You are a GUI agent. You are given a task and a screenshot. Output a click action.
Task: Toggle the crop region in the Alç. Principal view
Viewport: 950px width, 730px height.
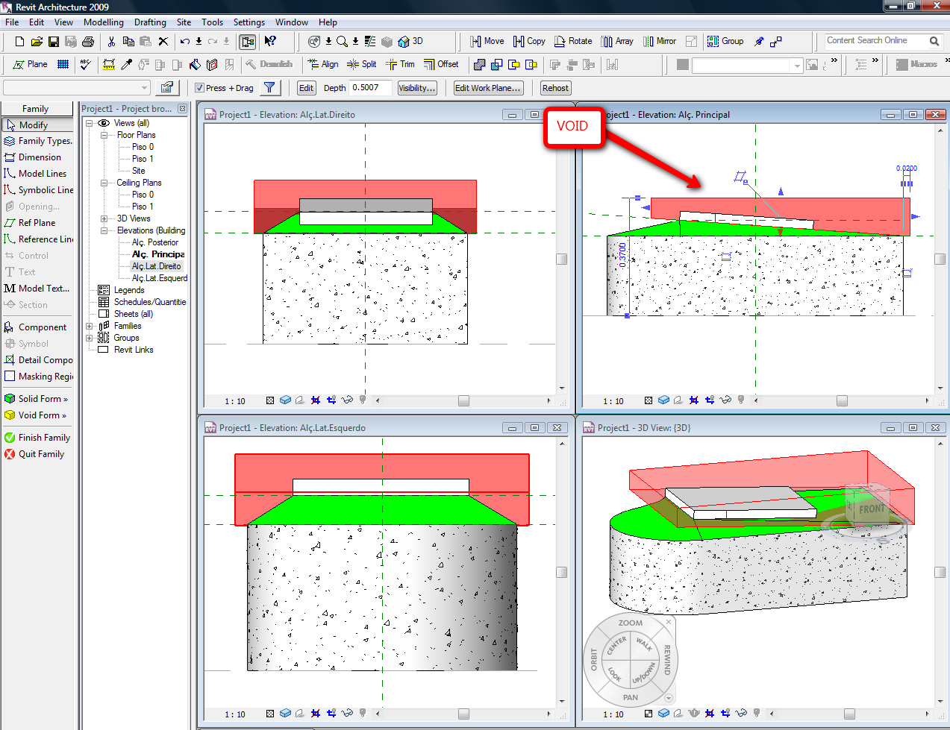pyautogui.click(x=694, y=400)
